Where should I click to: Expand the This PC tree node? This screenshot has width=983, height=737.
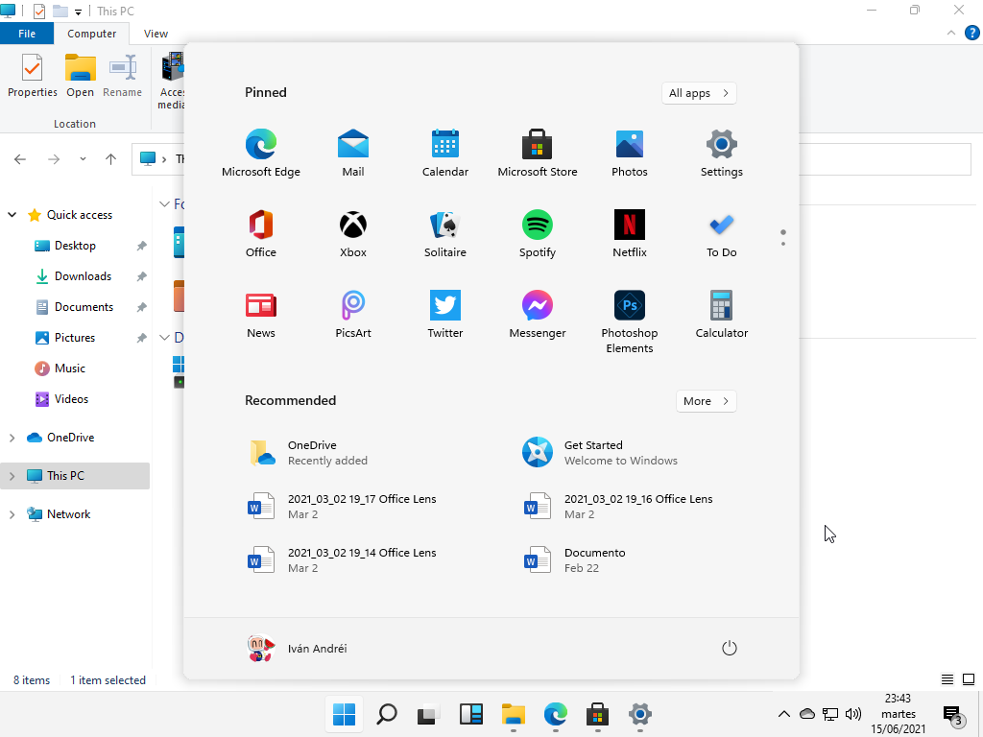pyautogui.click(x=12, y=476)
